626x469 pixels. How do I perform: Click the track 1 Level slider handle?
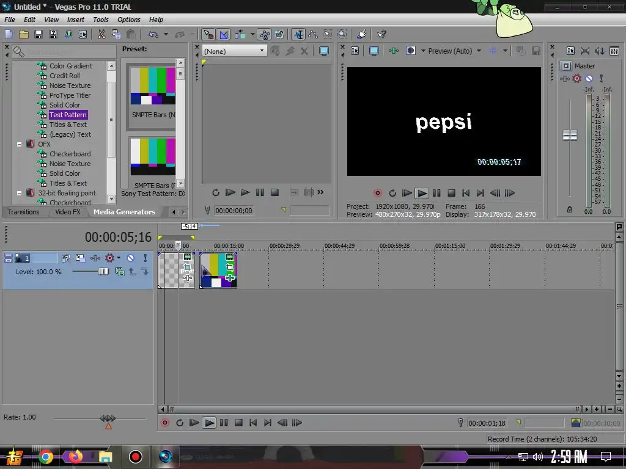[x=103, y=271]
